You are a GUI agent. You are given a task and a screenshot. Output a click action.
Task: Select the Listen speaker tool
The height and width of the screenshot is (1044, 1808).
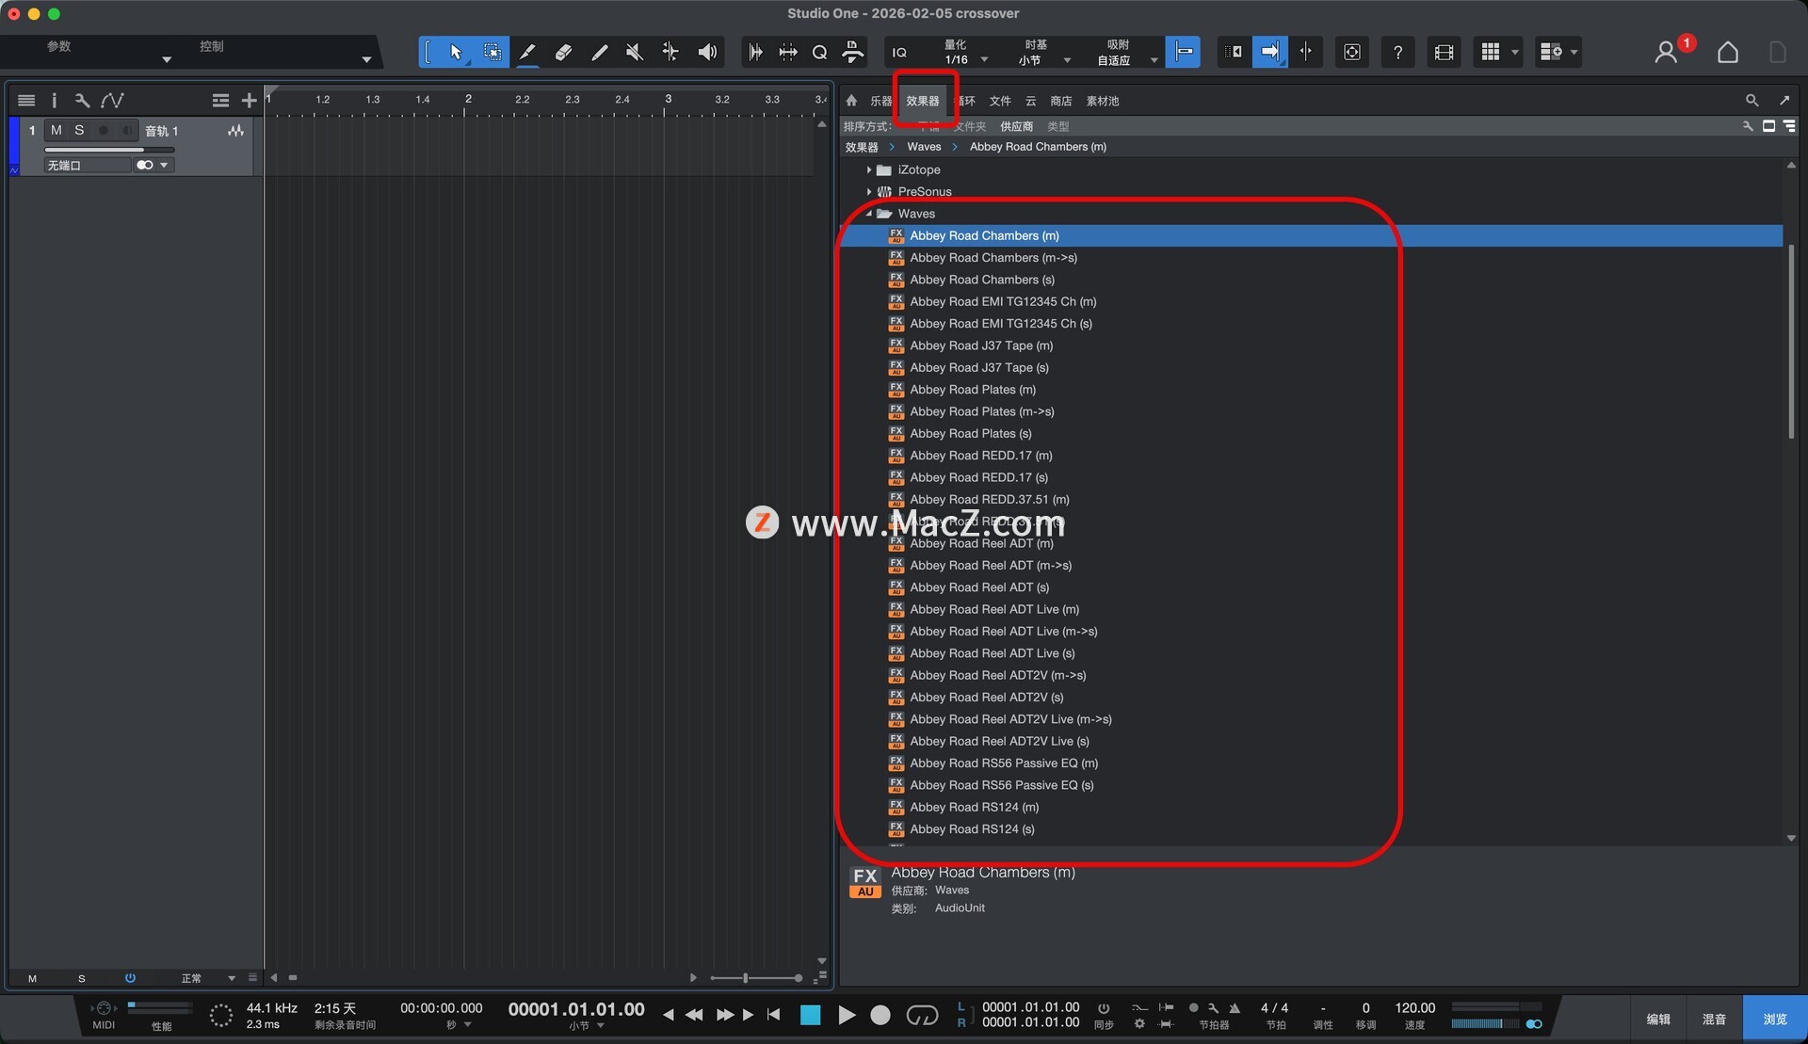click(707, 52)
